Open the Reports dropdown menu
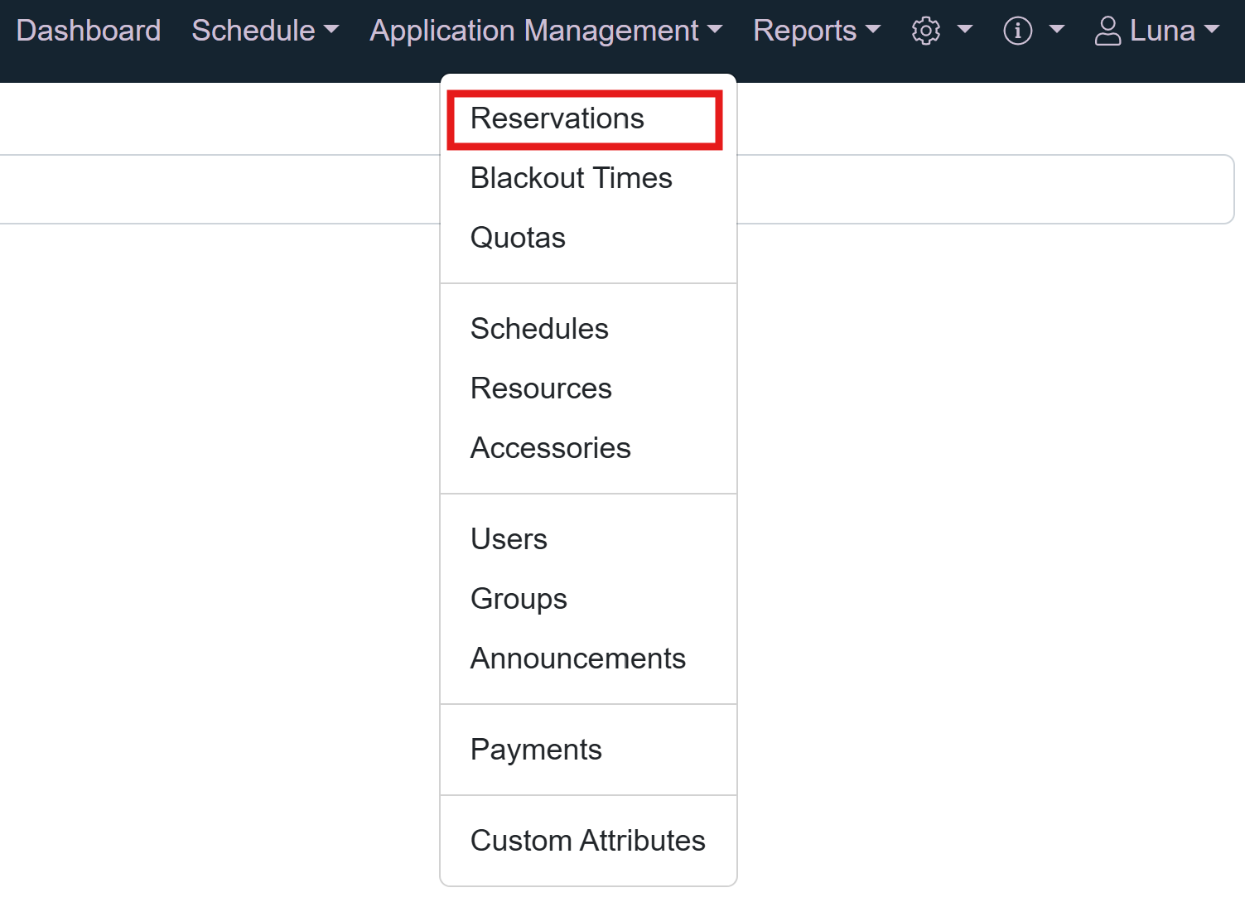The image size is (1245, 907). click(816, 31)
